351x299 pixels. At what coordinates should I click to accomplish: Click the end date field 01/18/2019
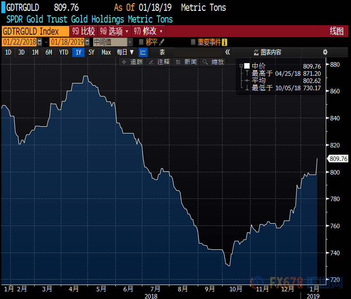(x=67, y=42)
